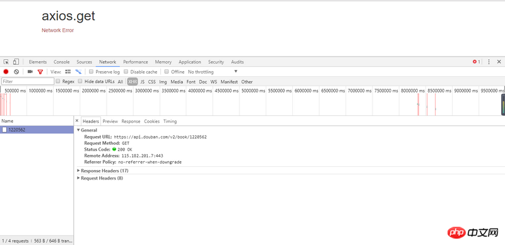Filter requests by Img
Screen dimensions: 505x245
163,82
